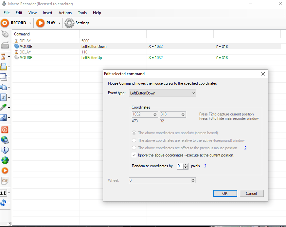Click hourglass icon on DELAY 116 row
286x227 pixels.
click(x=16, y=52)
